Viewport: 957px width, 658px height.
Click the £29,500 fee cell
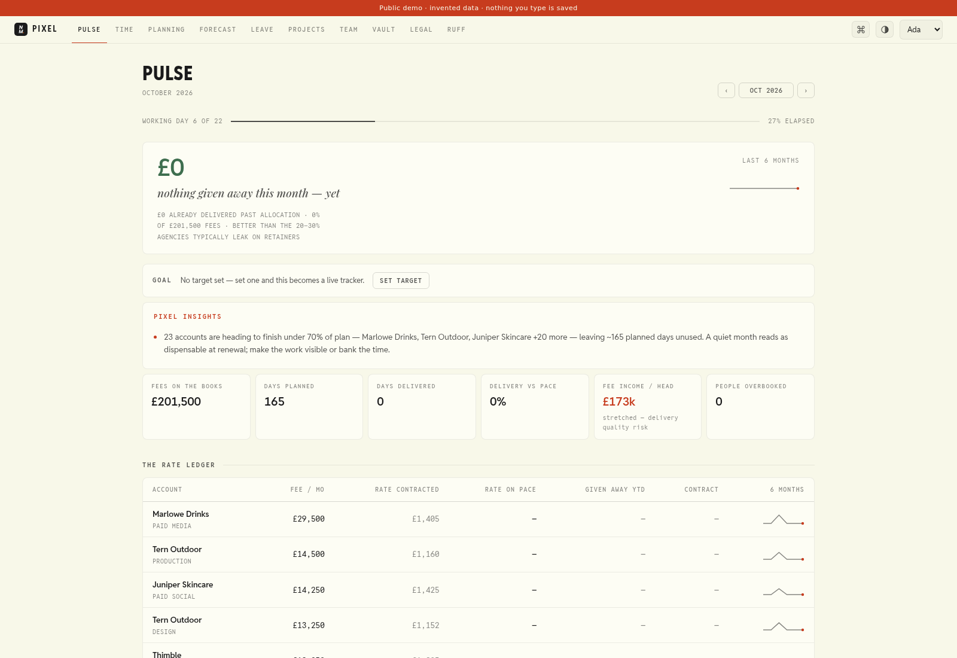coord(309,519)
